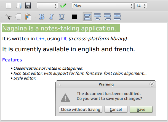The image size is (168, 122).
Task: Copy the selected text
Action: point(18,17)
